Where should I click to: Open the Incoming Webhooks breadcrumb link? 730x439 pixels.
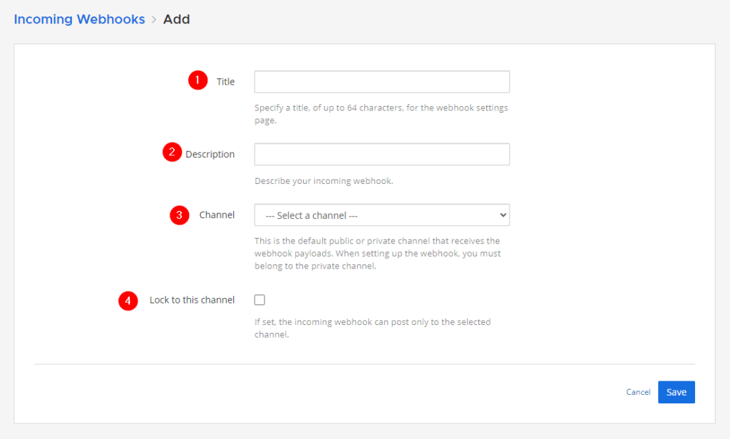click(79, 19)
